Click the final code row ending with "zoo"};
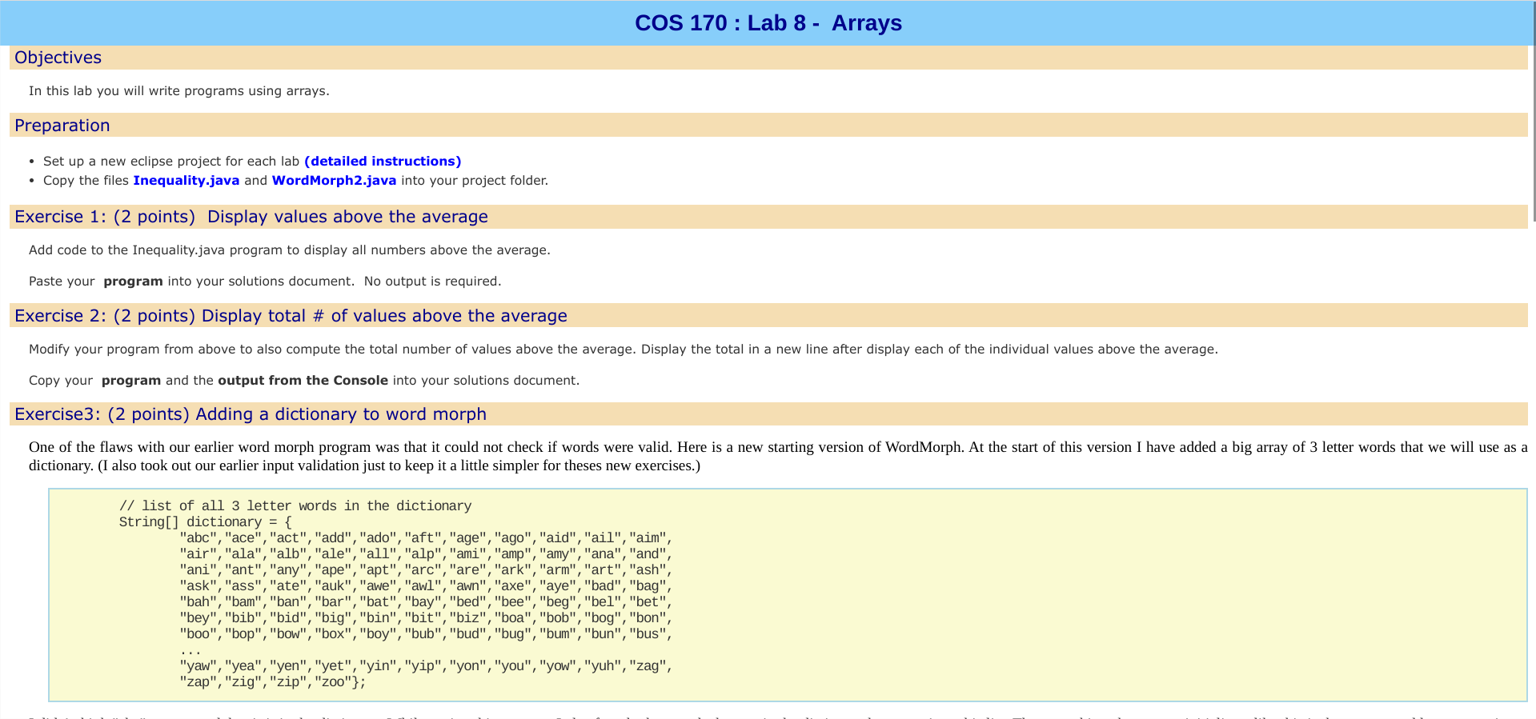The height and width of the screenshot is (719, 1536). 273,682
